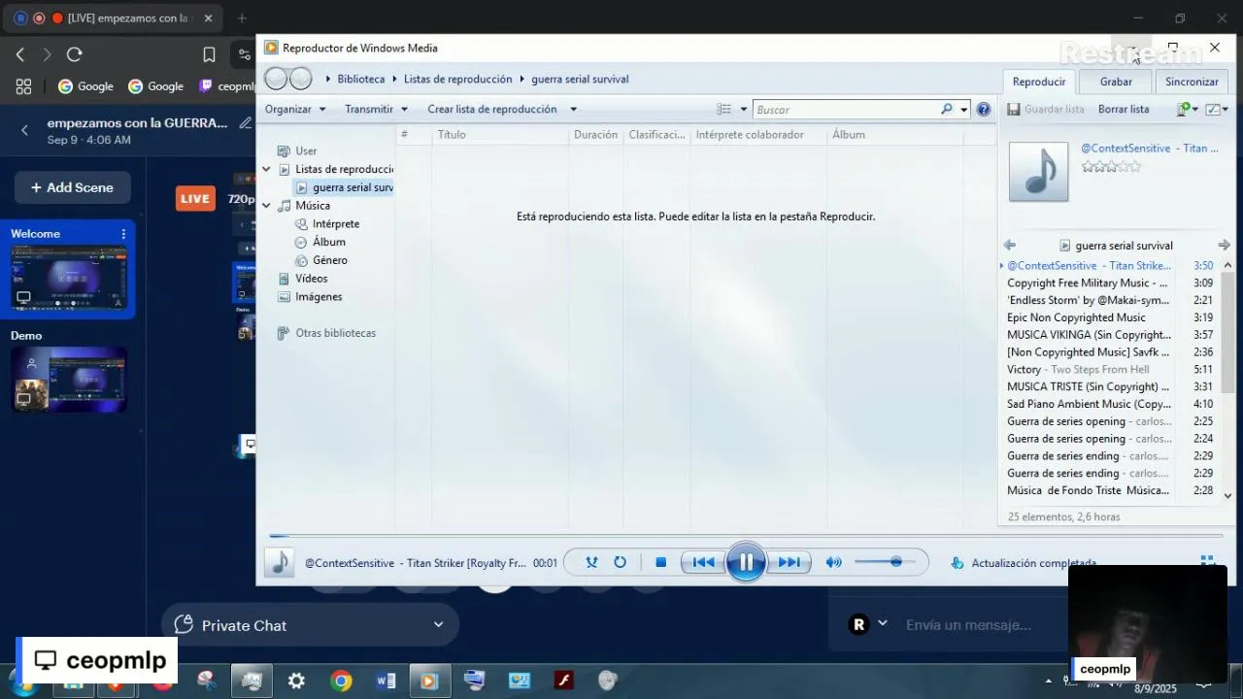Open Otras bibliotecas

click(x=326, y=333)
